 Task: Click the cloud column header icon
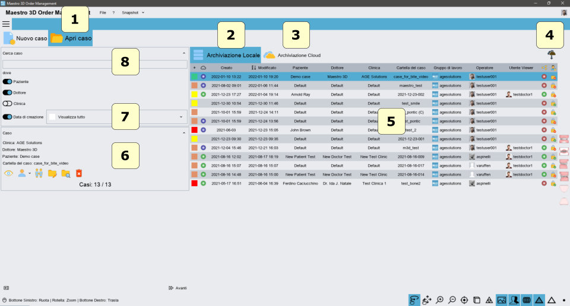(203, 68)
